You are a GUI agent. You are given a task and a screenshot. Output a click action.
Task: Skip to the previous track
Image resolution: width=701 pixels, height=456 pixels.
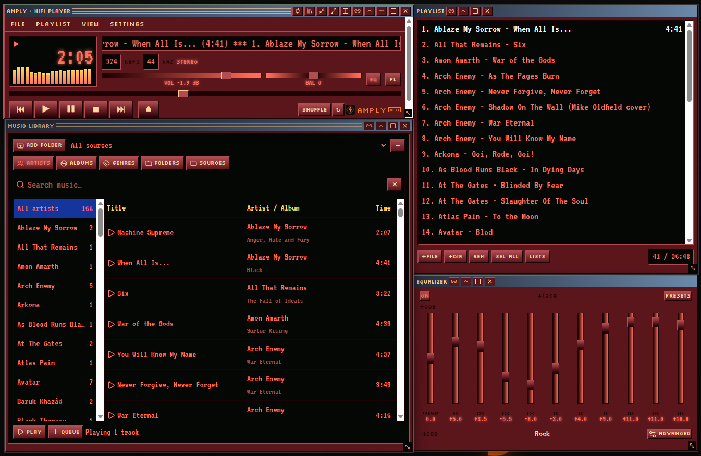(x=21, y=109)
